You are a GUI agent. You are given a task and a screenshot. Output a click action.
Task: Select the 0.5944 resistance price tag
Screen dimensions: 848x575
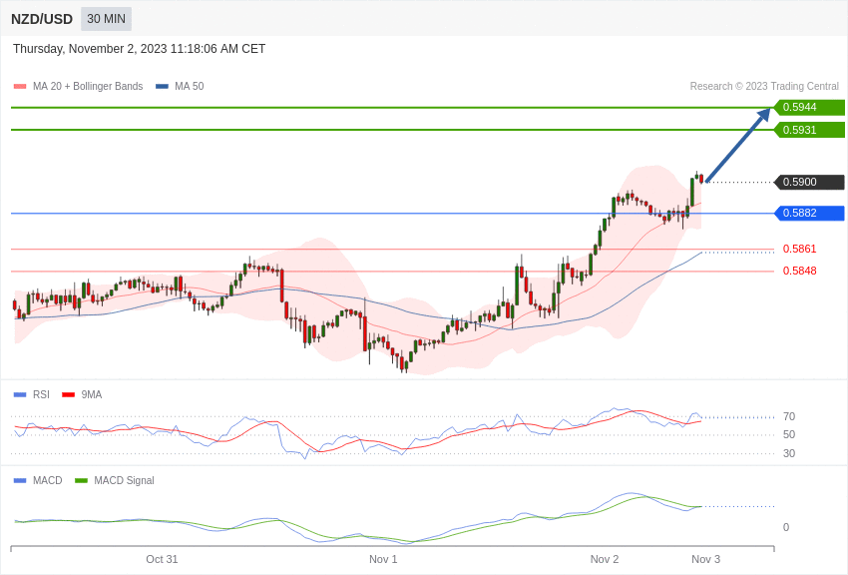pyautogui.click(x=809, y=107)
